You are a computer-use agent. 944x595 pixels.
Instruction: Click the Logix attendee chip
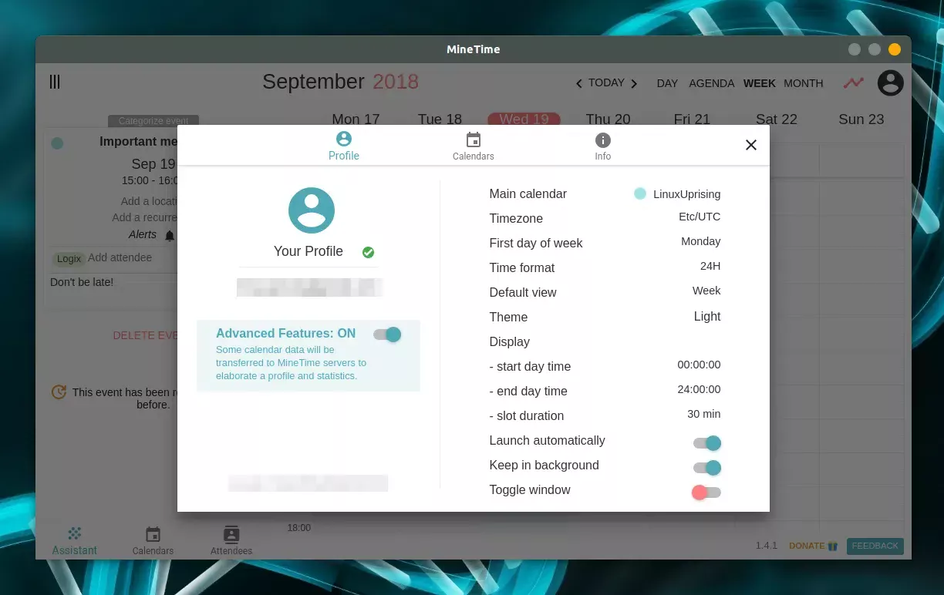(69, 259)
